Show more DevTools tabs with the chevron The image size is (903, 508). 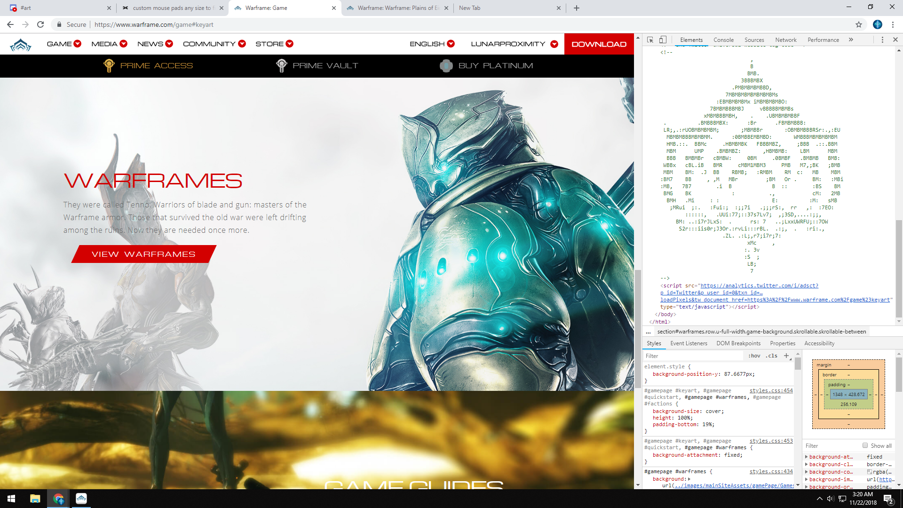pyautogui.click(x=851, y=40)
